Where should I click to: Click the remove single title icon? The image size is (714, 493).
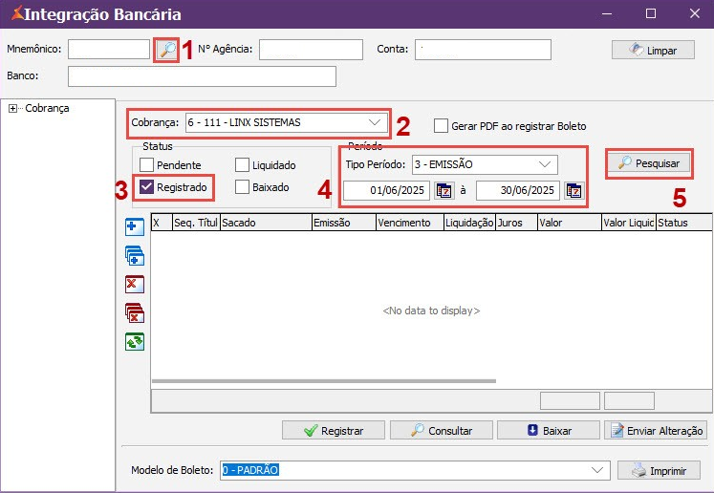(x=135, y=285)
